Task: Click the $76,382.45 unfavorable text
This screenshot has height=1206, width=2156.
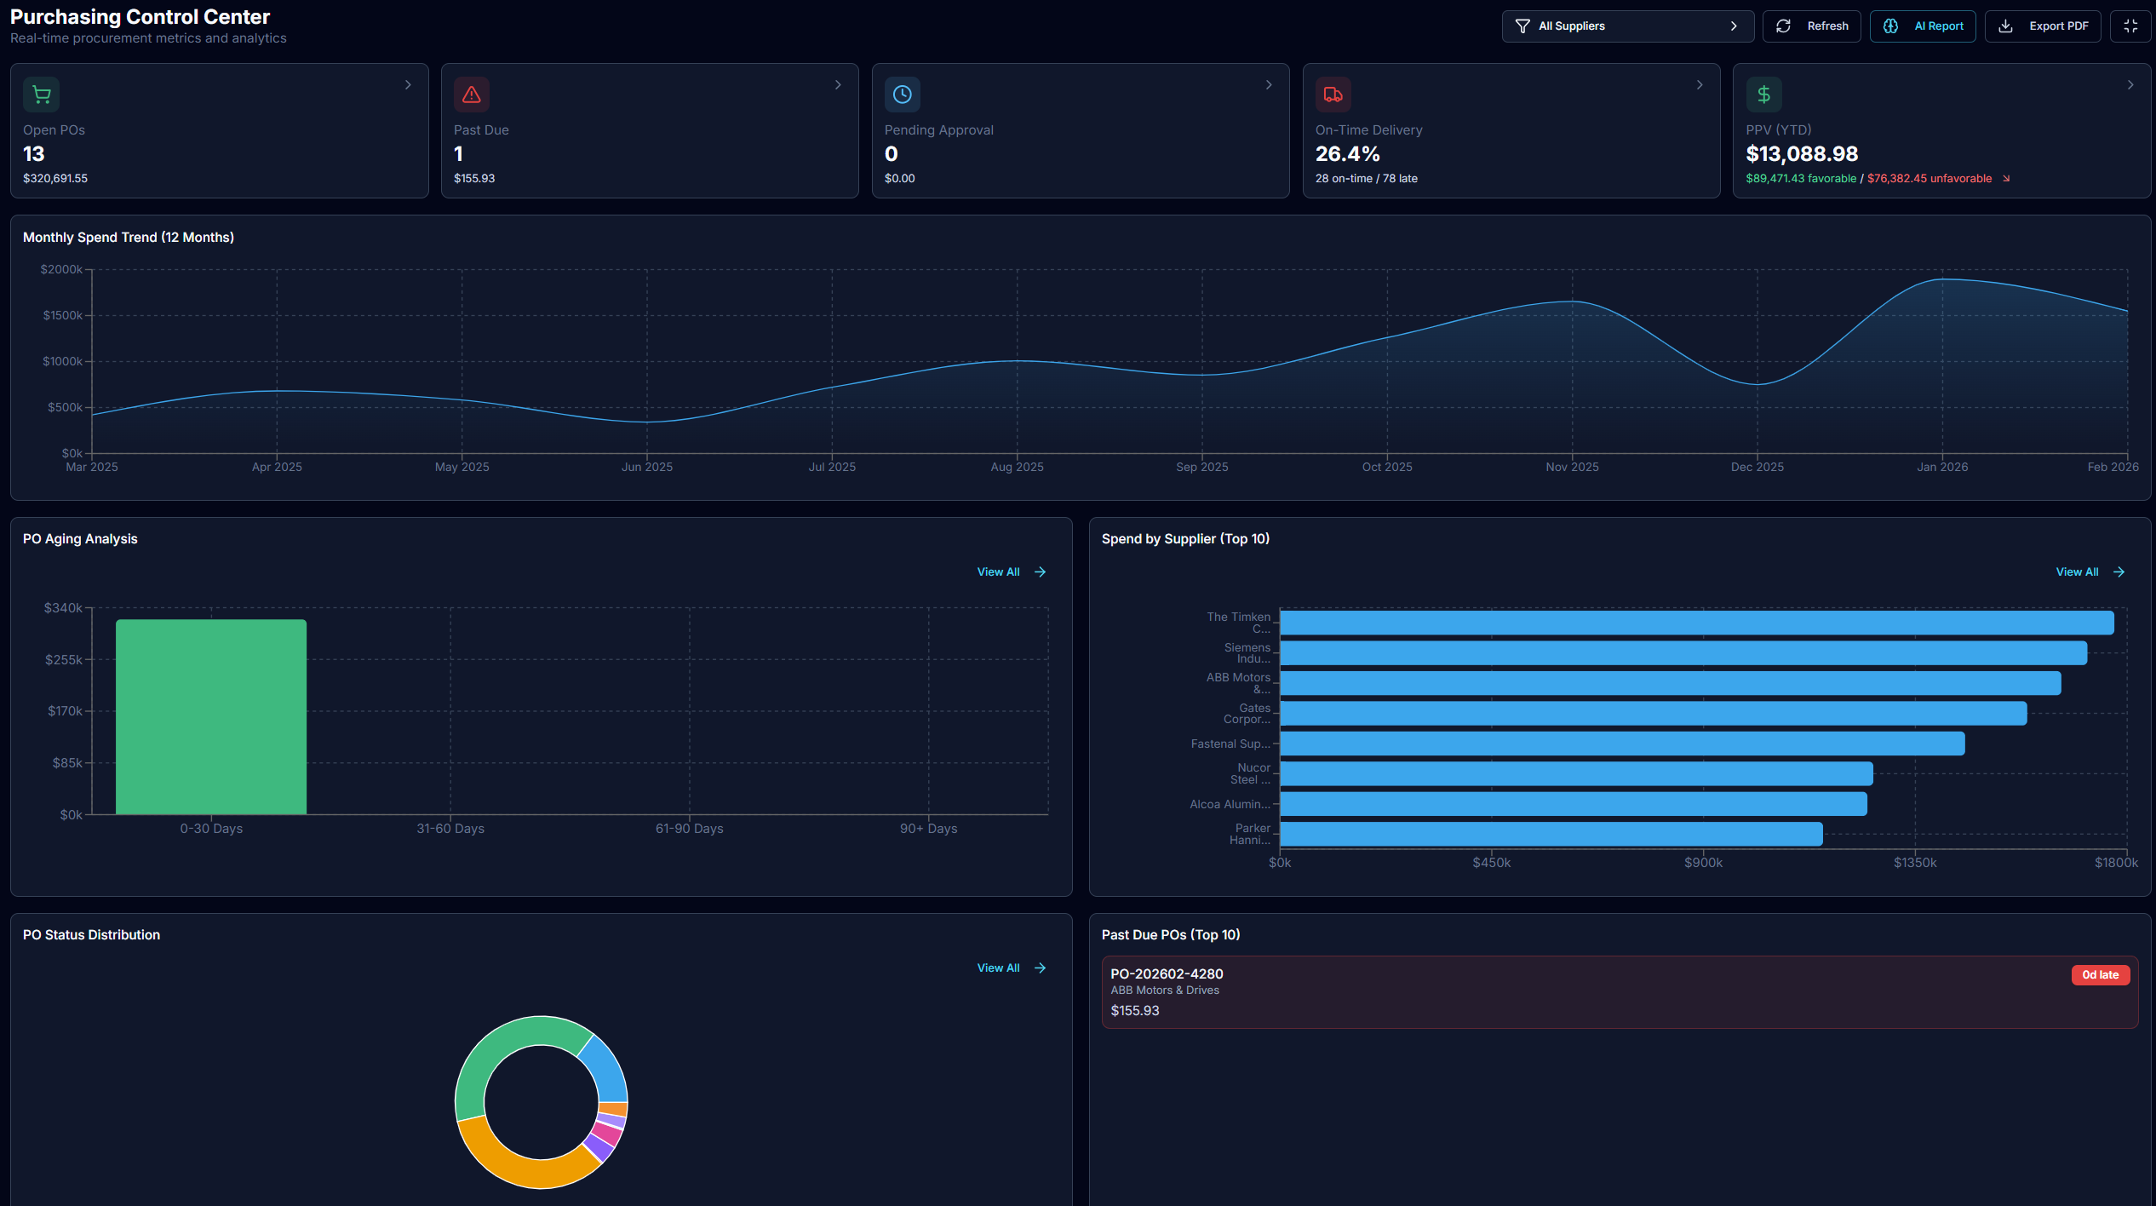Action: tap(1930, 178)
